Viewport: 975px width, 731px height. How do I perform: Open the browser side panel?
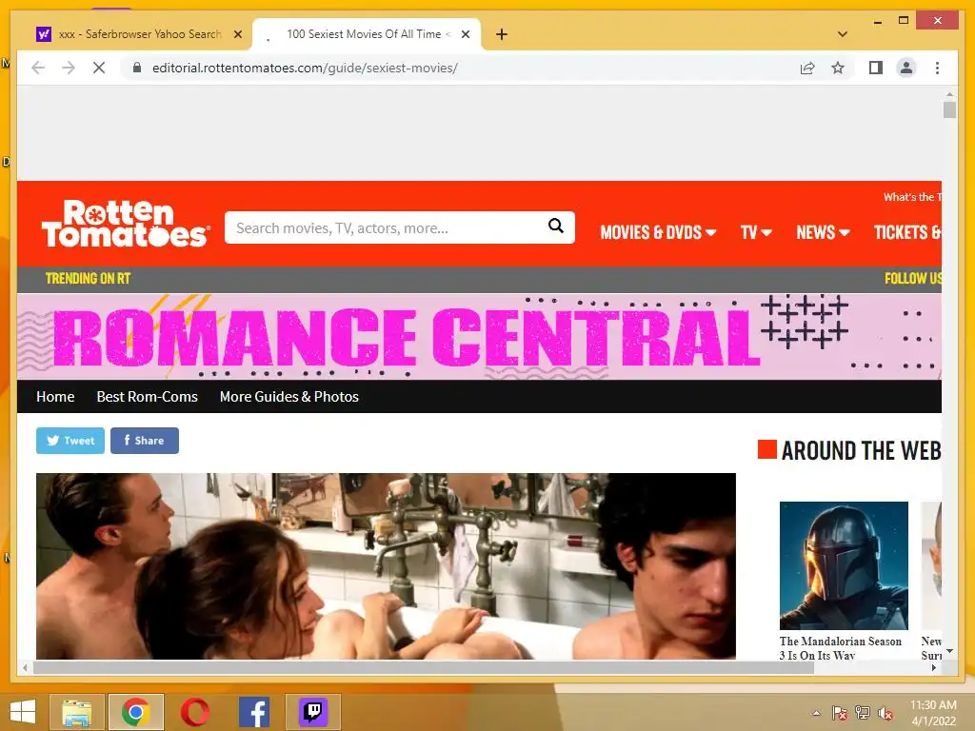[x=876, y=68]
